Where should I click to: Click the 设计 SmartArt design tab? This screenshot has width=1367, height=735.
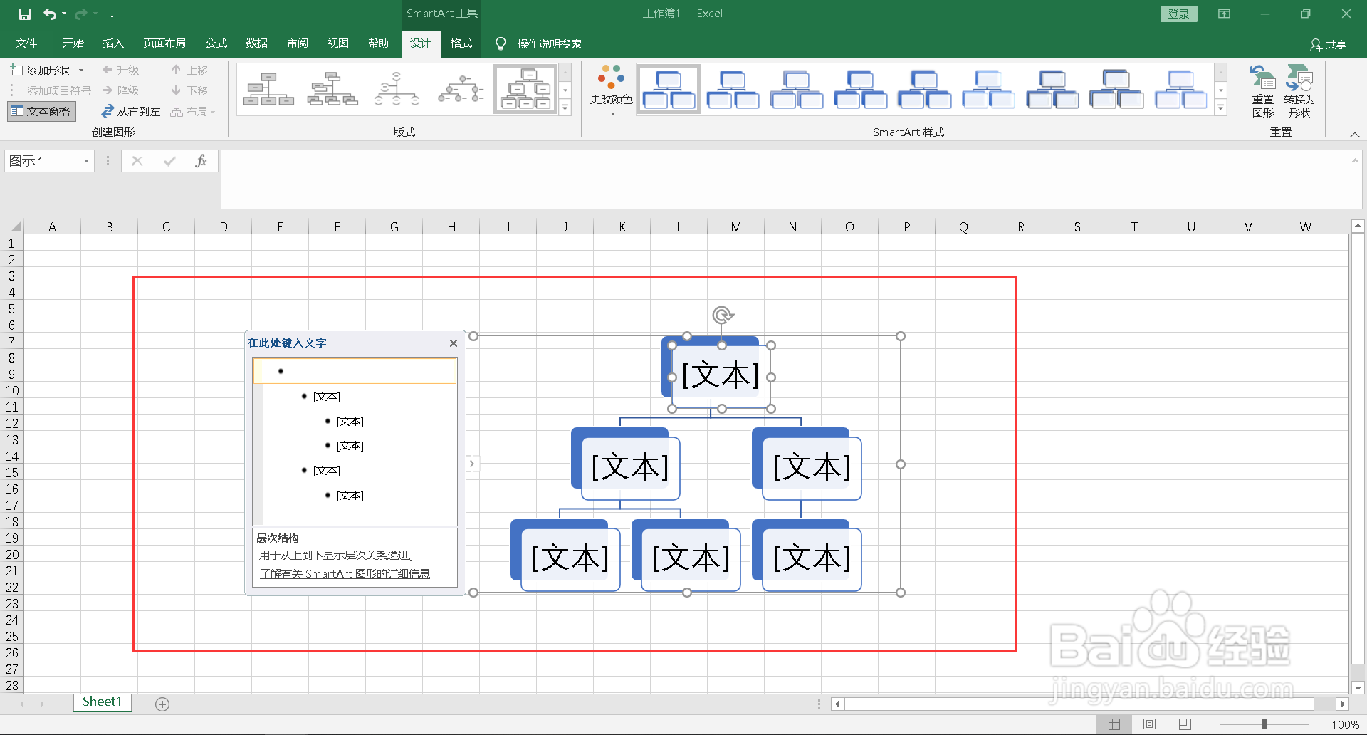(x=420, y=43)
